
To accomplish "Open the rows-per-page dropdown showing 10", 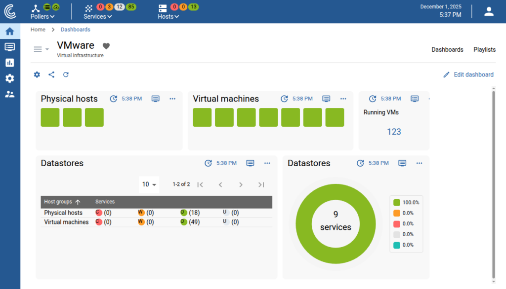I will pyautogui.click(x=149, y=184).
